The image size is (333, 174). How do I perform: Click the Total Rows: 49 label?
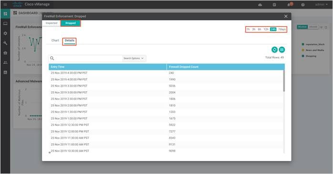tap(274, 57)
